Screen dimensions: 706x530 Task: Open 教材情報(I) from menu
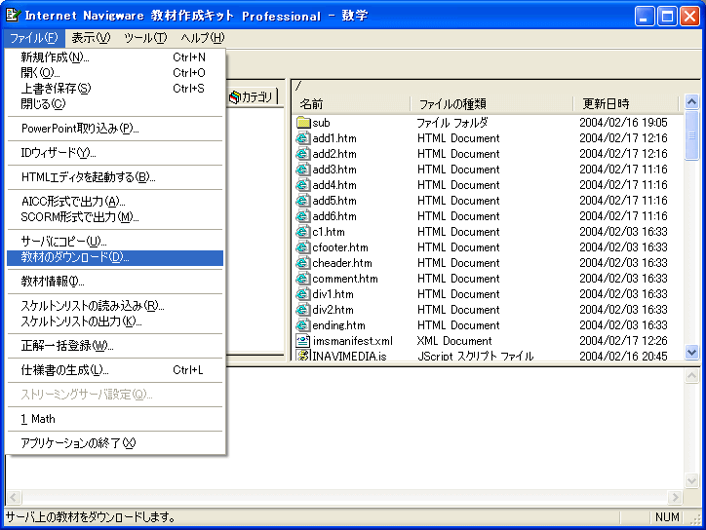click(x=115, y=282)
